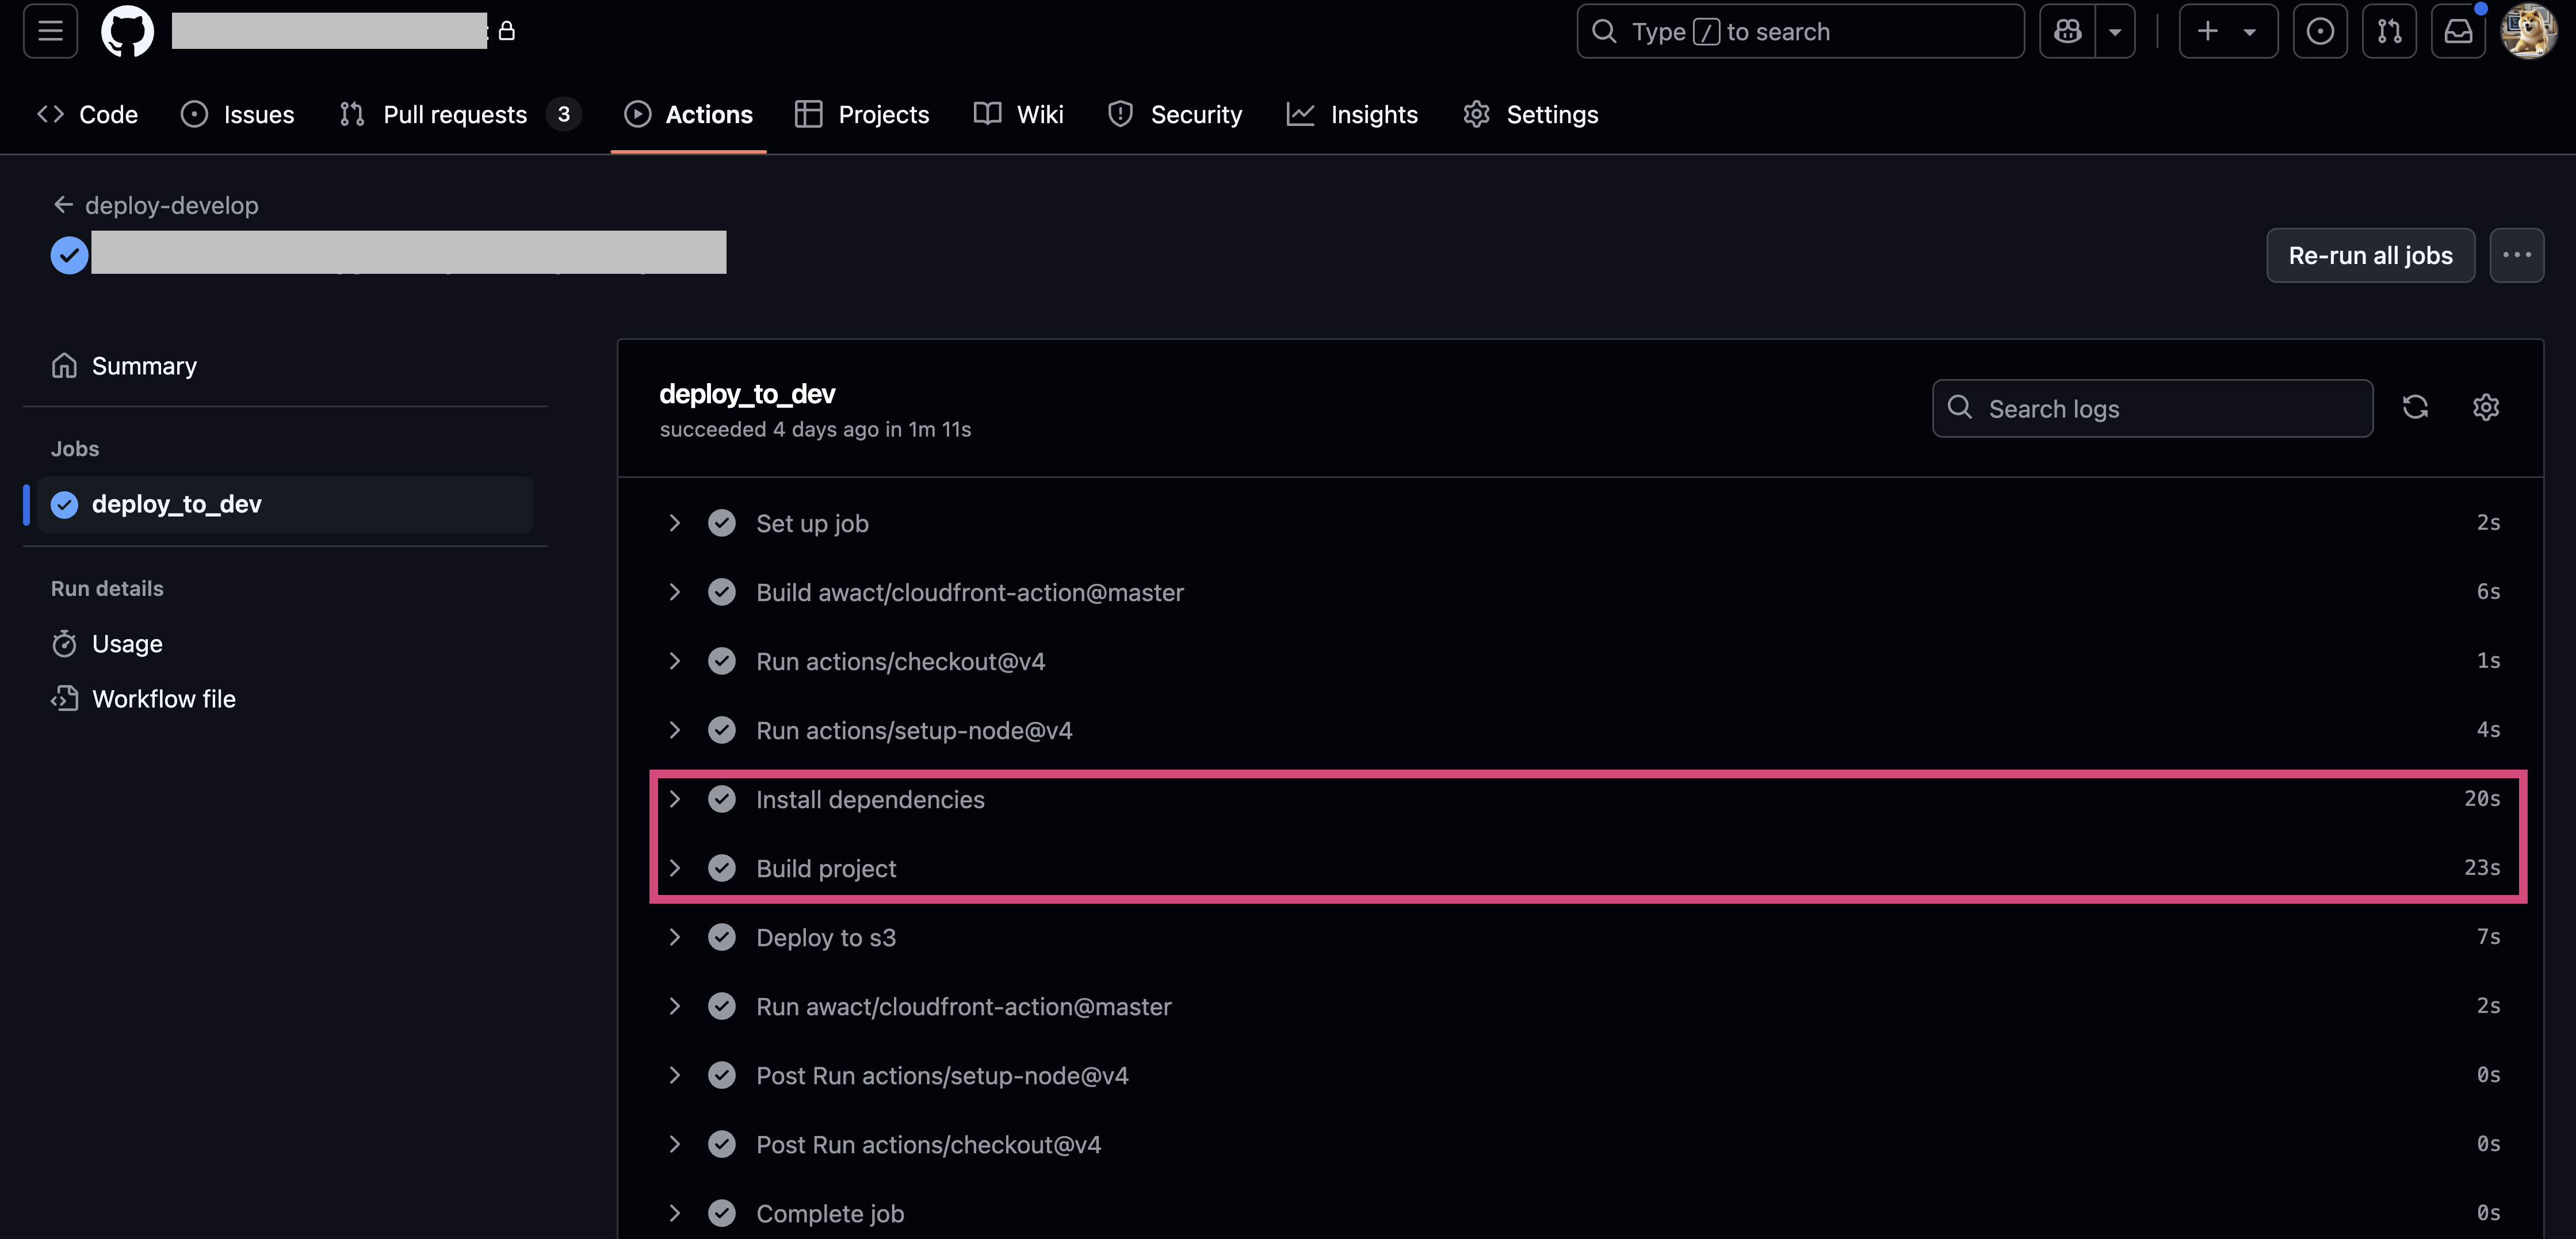The height and width of the screenshot is (1239, 2576).
Task: Open the notifications inbox
Action: point(2458,31)
